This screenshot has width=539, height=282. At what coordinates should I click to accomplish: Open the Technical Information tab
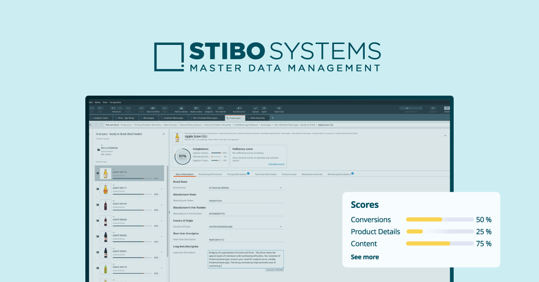[265, 174]
